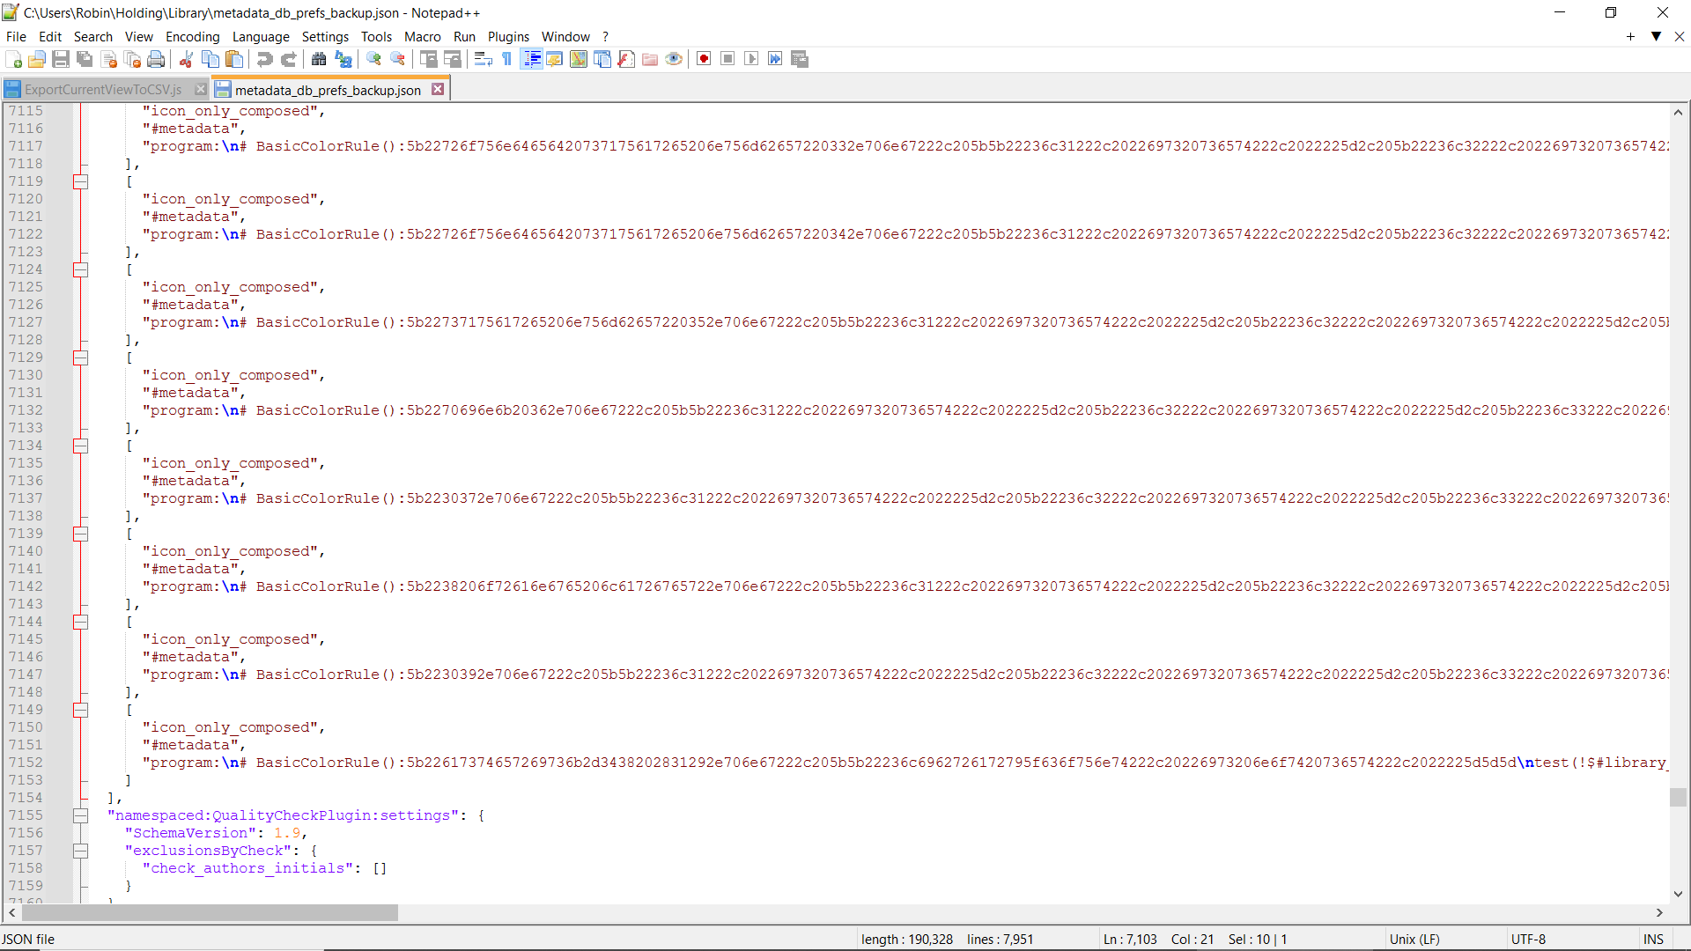Toggle Show All Characters pilcrow
Screen dimensions: 1691x951
[507, 59]
